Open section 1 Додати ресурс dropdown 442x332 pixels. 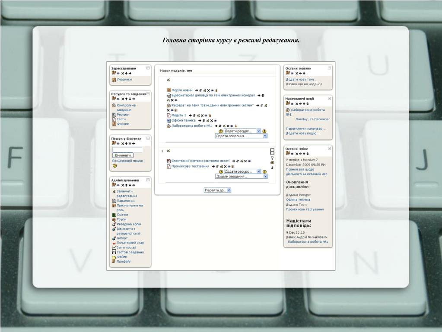point(243,171)
